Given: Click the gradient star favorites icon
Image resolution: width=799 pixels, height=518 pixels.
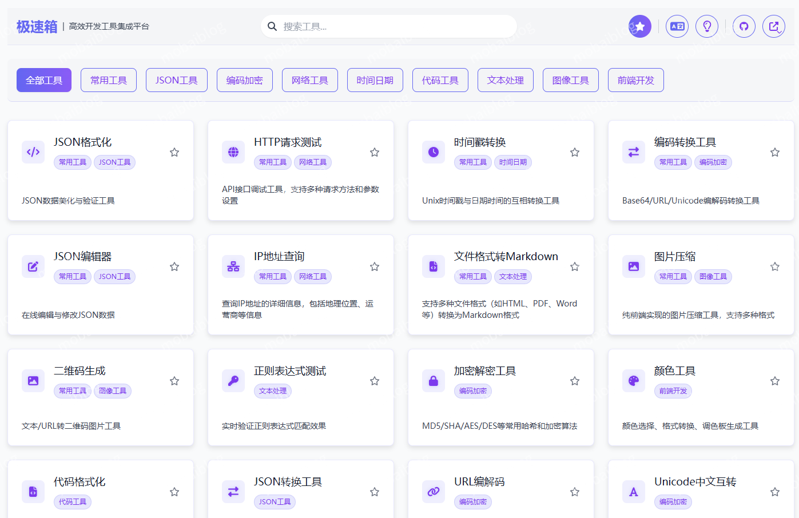Looking at the screenshot, I should coord(639,26).
